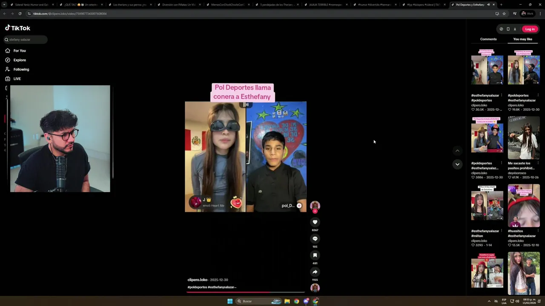Viewport: 545px width, 306px height.
Task: Open the compass icon in the top pill
Action: [501, 29]
